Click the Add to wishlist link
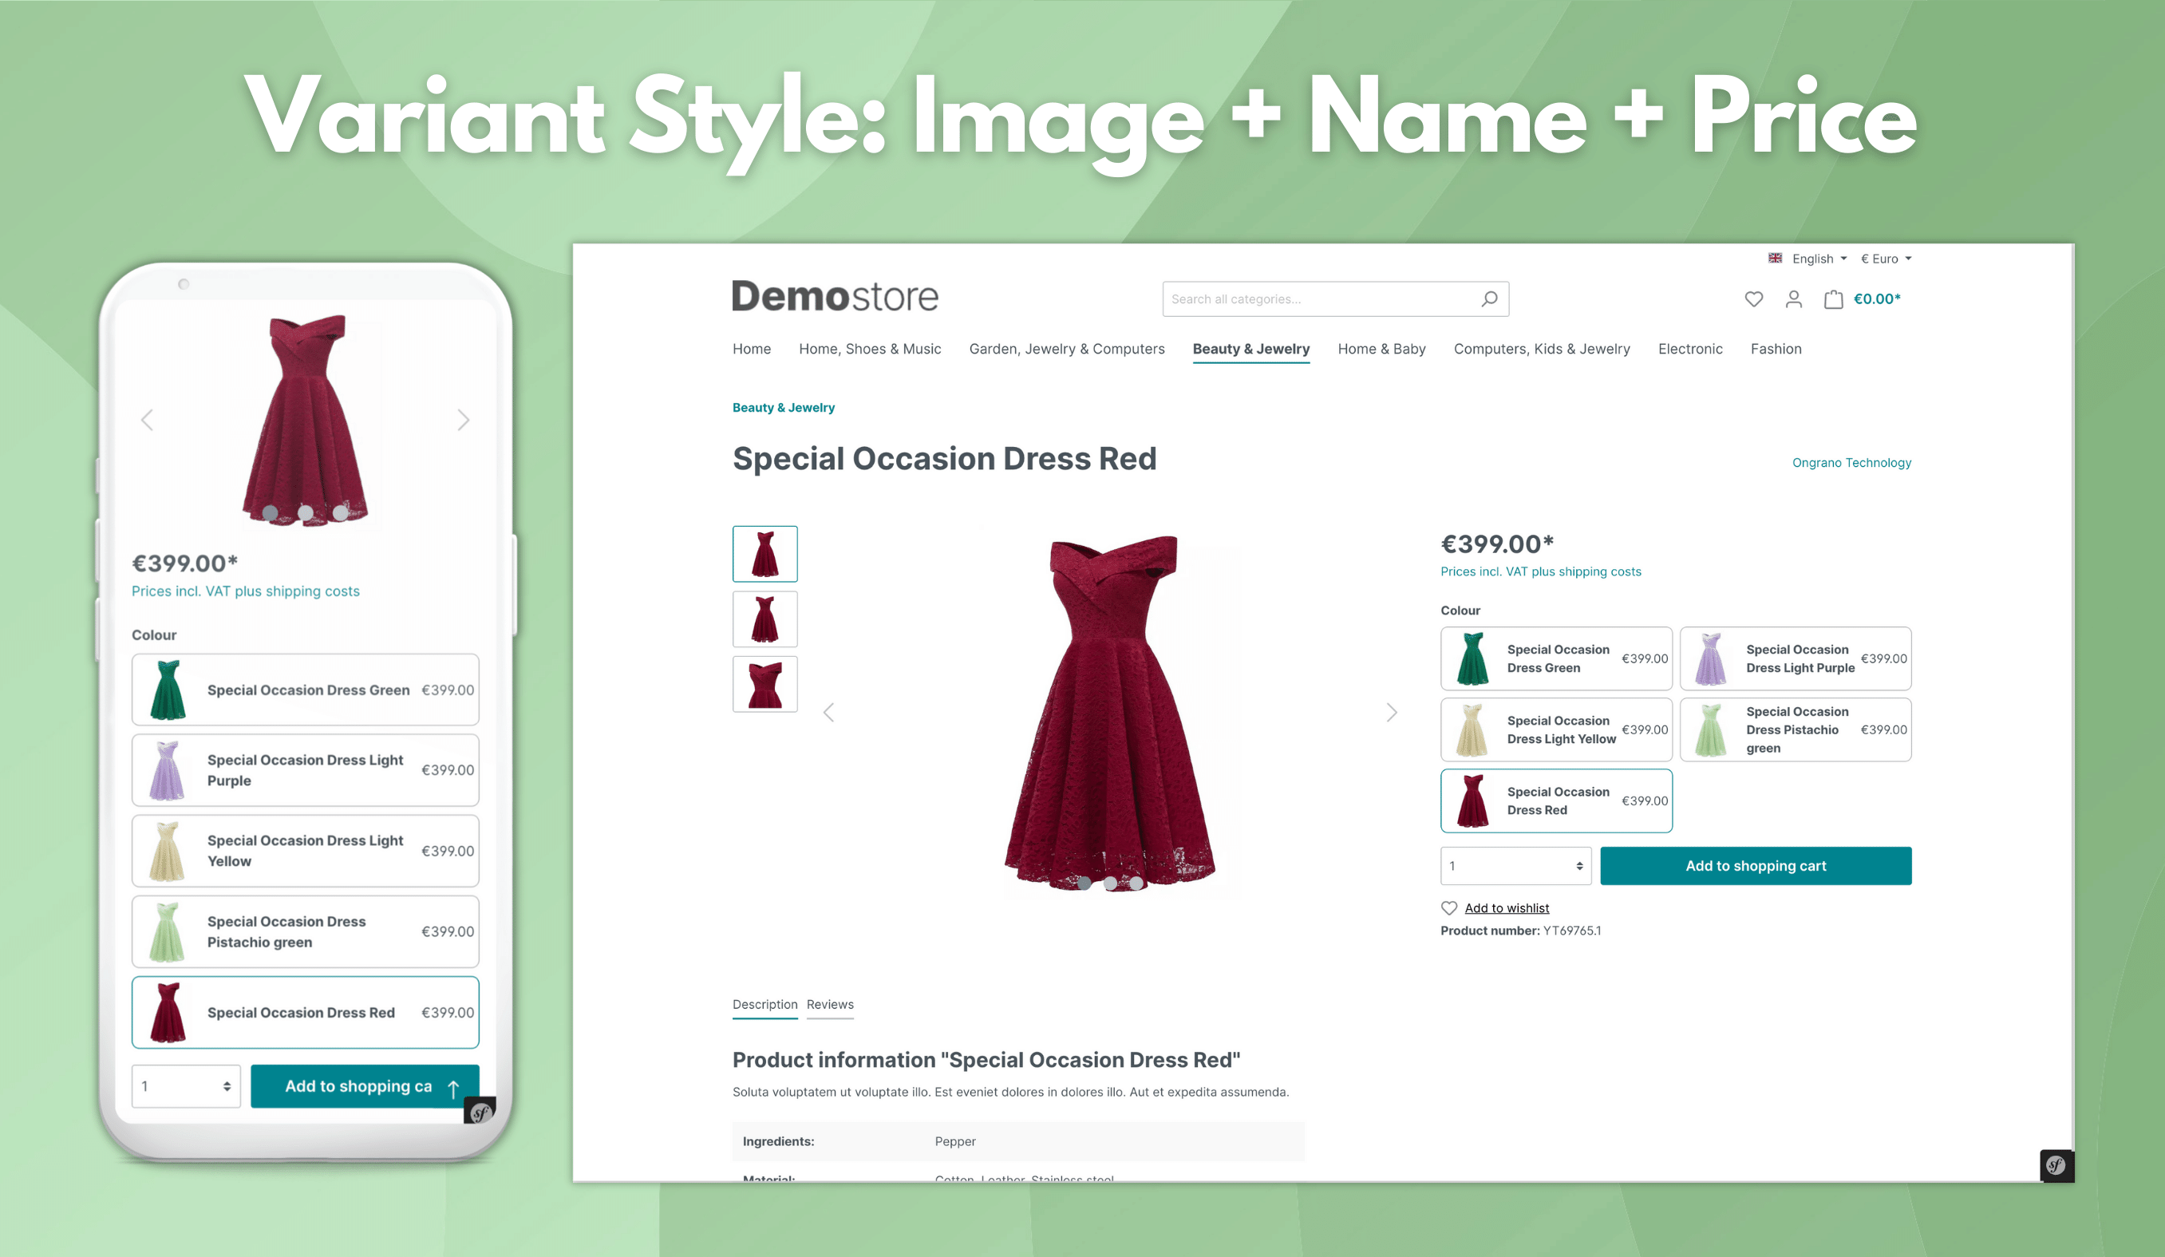The image size is (2165, 1257). click(x=1506, y=908)
